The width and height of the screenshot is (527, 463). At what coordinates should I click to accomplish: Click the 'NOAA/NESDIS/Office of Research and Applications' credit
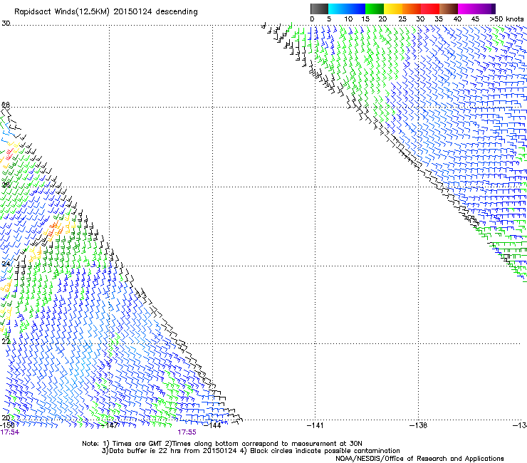coord(419,459)
